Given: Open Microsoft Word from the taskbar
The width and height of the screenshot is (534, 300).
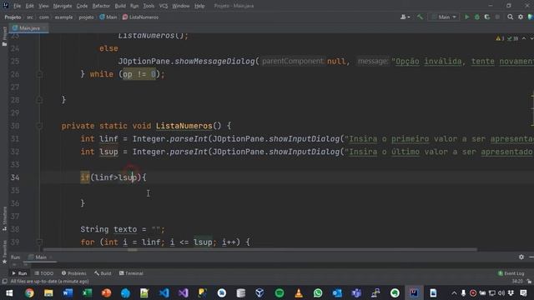Looking at the screenshot, I should pyautogui.click(x=68, y=292).
